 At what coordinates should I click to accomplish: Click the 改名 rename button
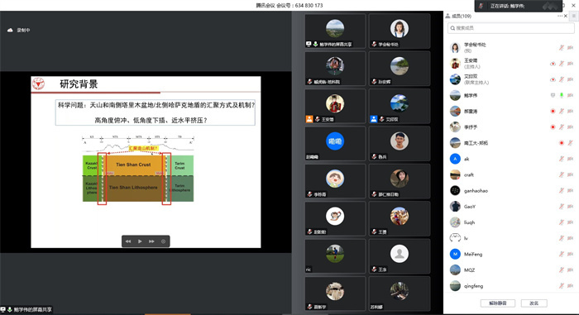(534, 303)
